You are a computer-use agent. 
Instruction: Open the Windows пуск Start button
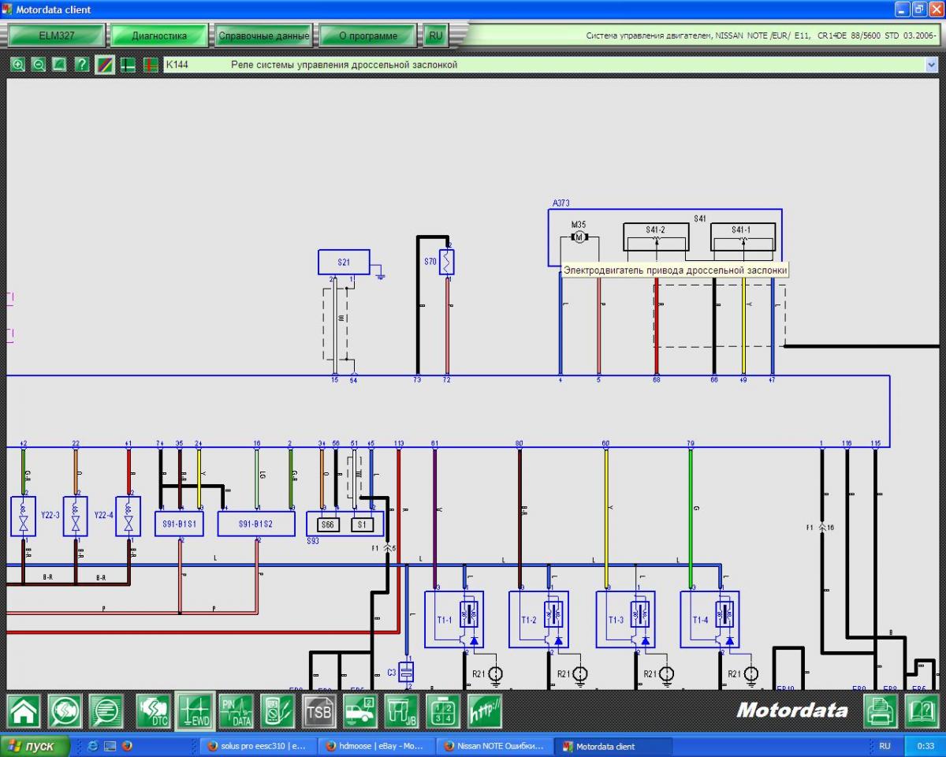tap(35, 746)
